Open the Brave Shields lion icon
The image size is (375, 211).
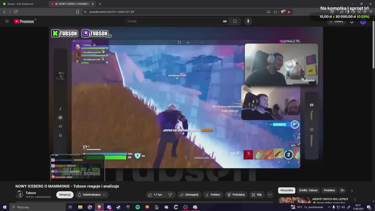(x=283, y=12)
